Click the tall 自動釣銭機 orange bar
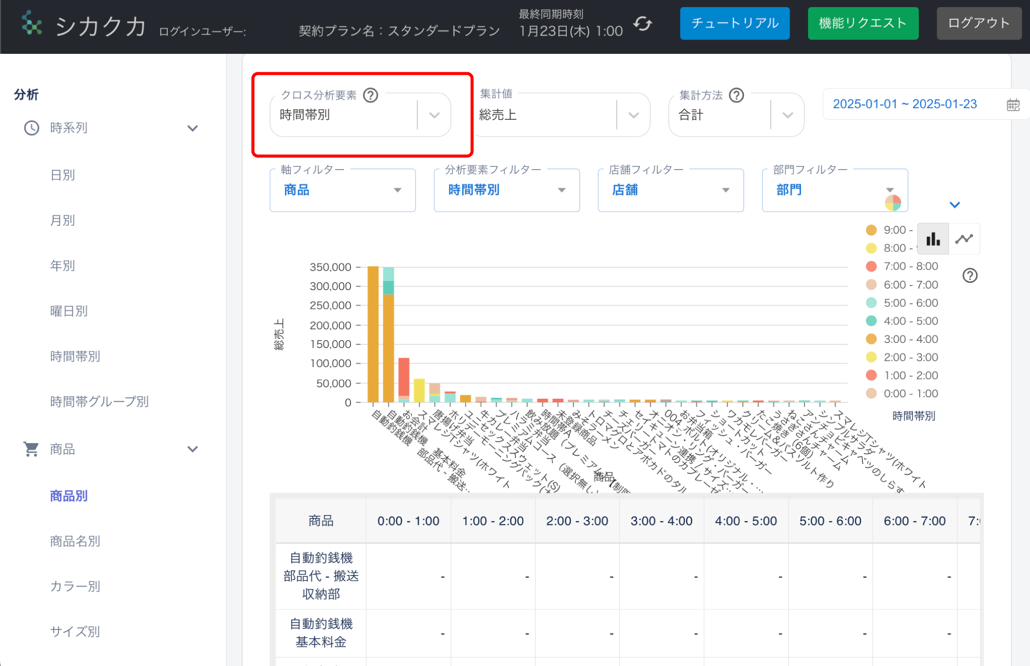Image resolution: width=1030 pixels, height=666 pixels. (373, 334)
